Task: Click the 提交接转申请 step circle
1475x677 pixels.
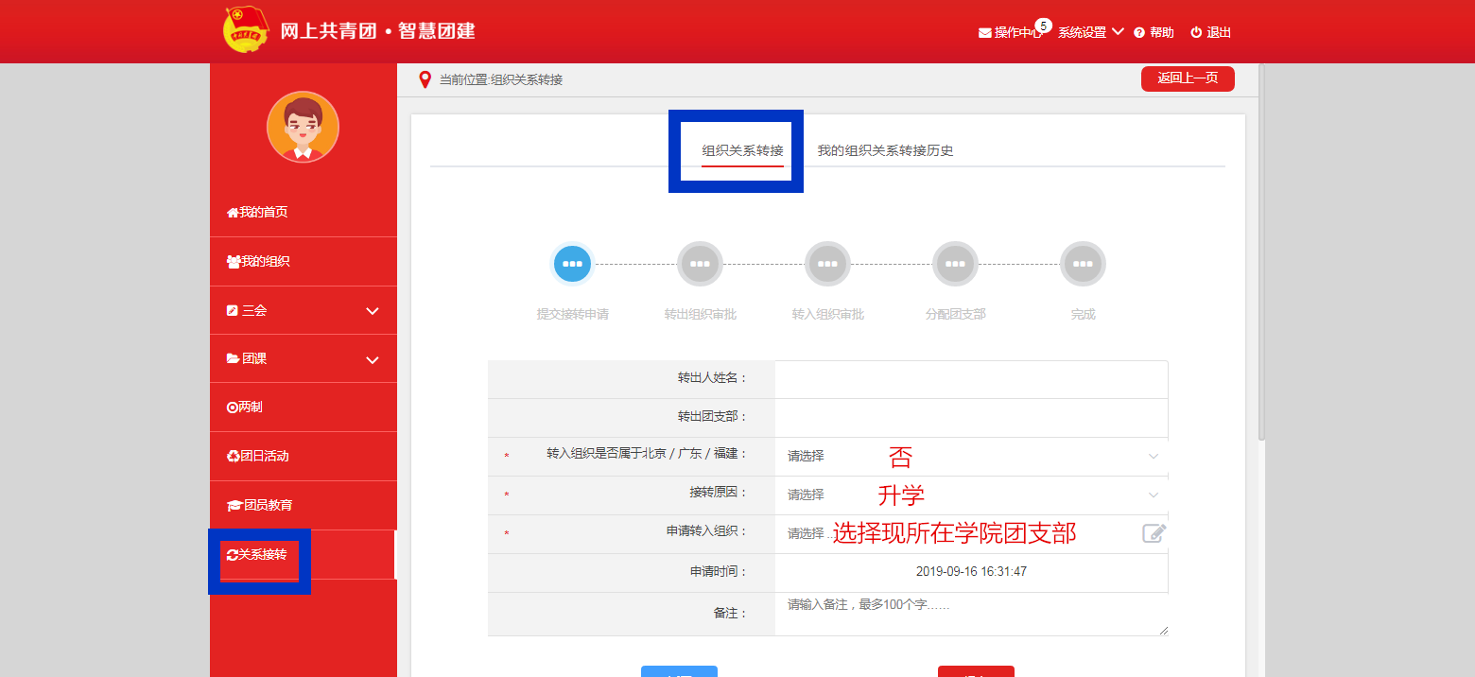Action: pyautogui.click(x=572, y=265)
